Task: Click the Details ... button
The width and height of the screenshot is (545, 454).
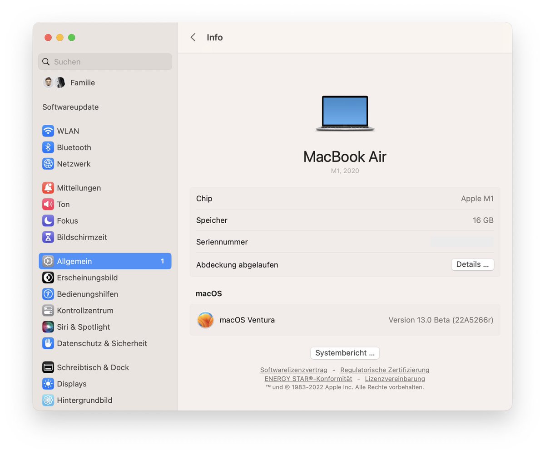Action: [x=472, y=264]
